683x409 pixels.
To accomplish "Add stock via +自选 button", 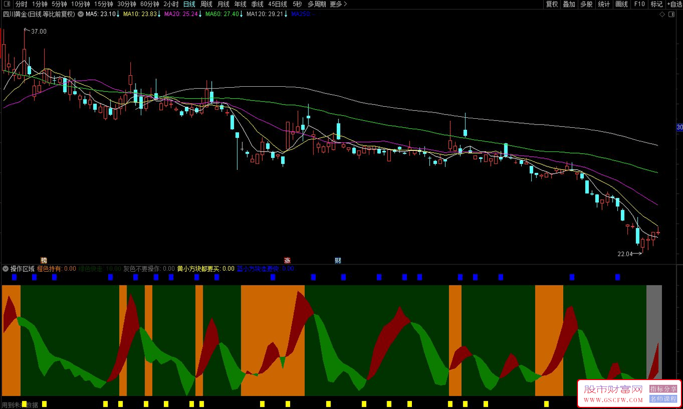I will click(674, 4).
